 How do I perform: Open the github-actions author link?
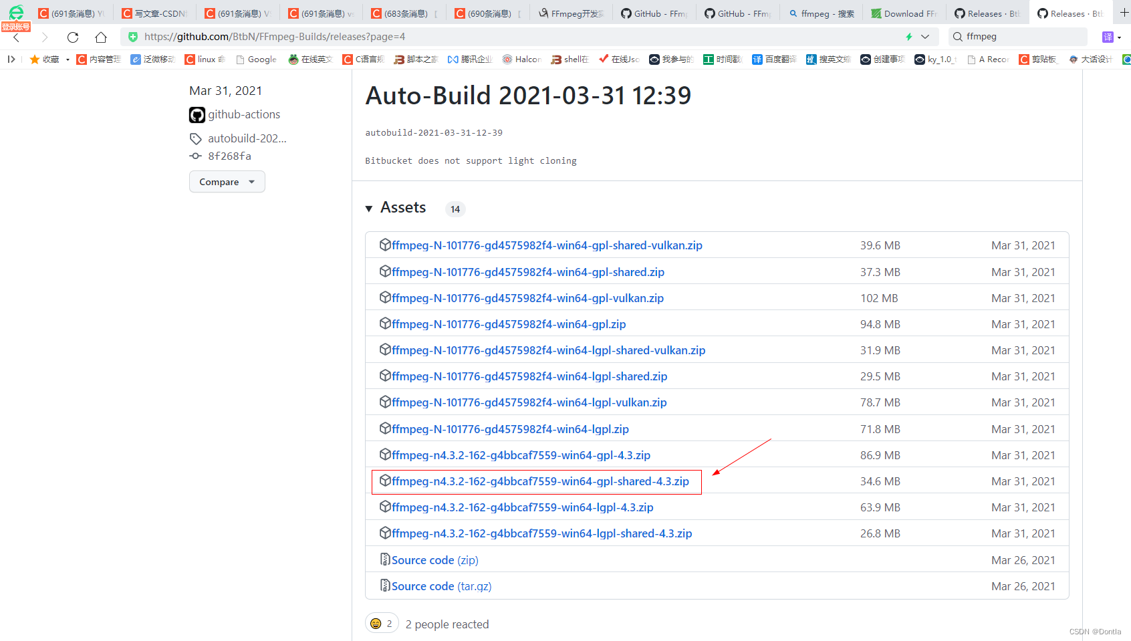(x=244, y=114)
